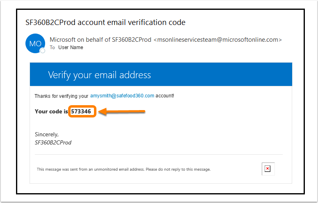Click the "Verify your email address" heading
Screen dimensions: 318x203
pos(99,75)
